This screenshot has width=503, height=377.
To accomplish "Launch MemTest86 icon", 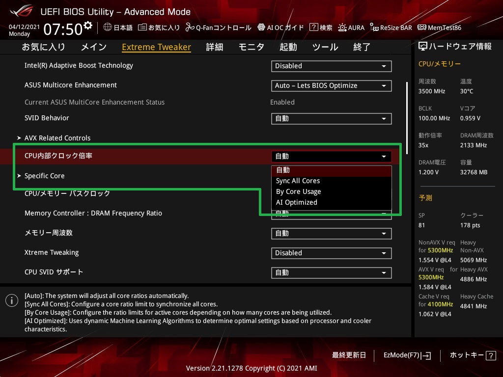I will [422, 27].
